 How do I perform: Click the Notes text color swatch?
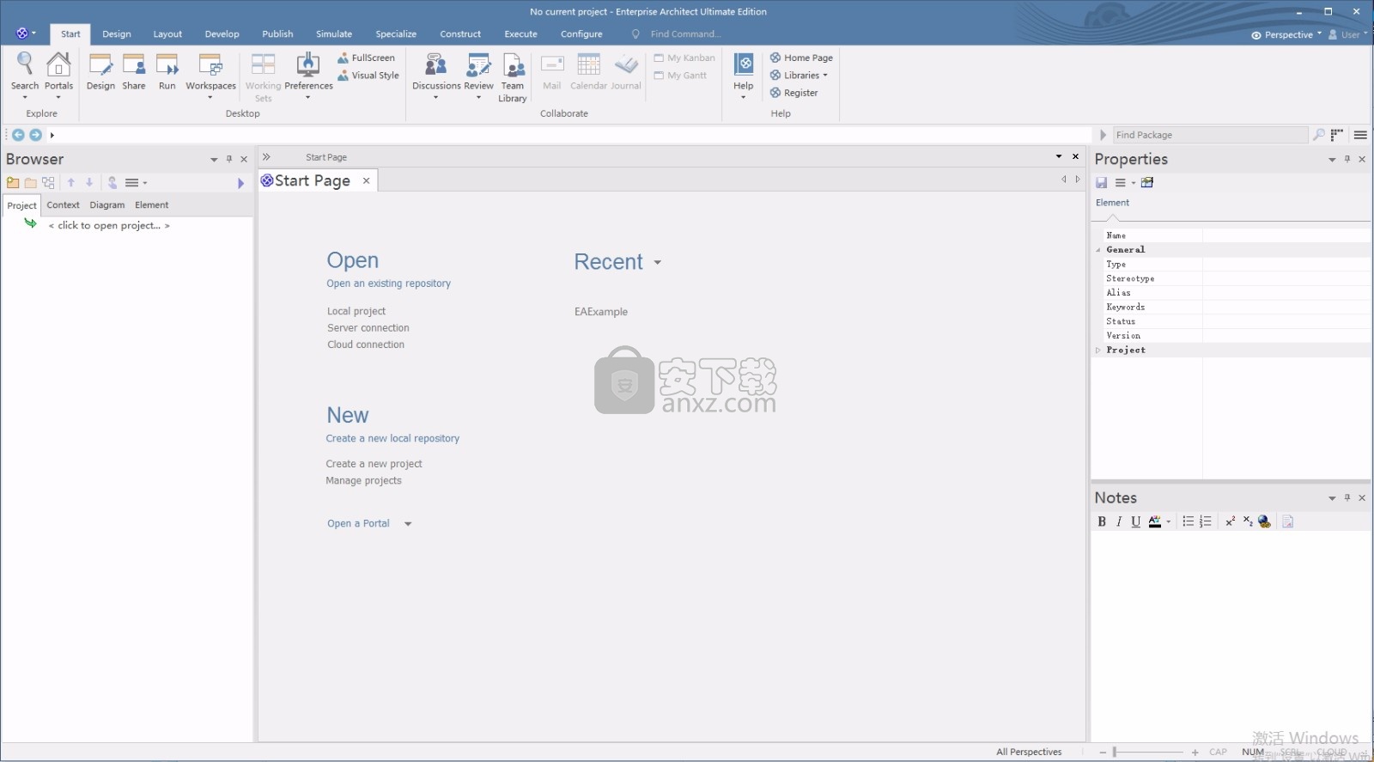1155,521
